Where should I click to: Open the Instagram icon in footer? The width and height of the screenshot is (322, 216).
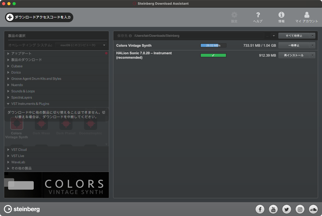click(x=300, y=209)
